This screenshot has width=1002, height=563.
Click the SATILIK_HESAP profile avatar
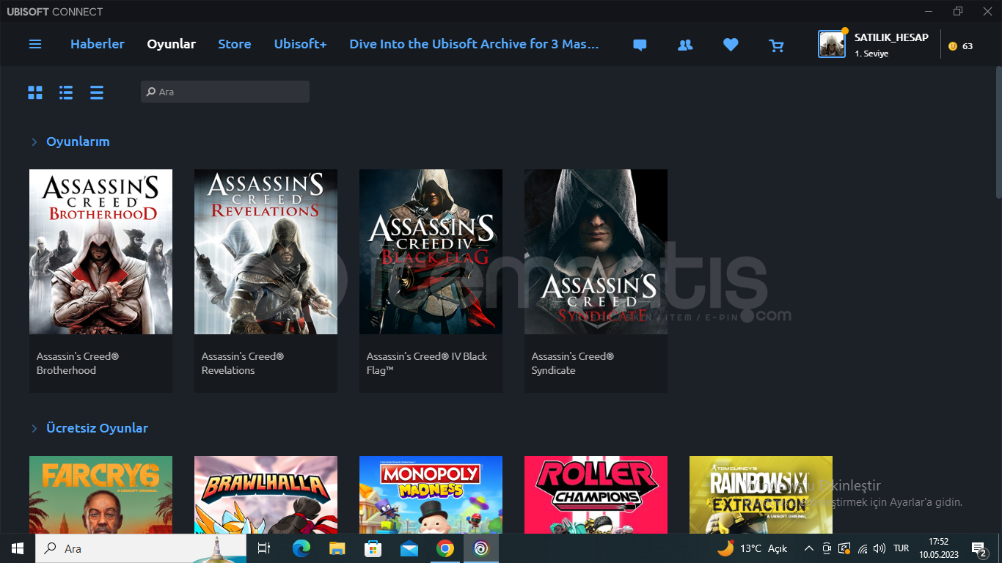[832, 44]
